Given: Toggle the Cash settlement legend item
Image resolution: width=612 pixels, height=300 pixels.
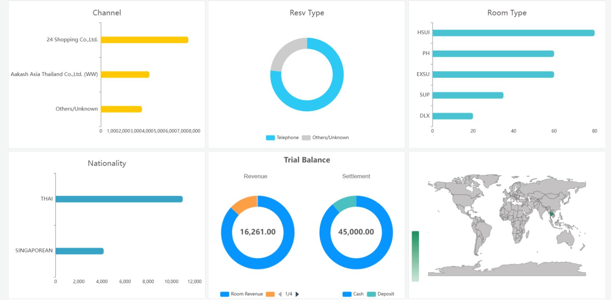Looking at the screenshot, I should [x=353, y=294].
